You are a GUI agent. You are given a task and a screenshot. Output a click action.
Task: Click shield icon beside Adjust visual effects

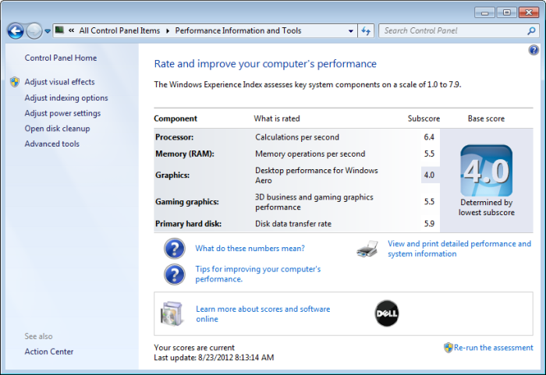coord(15,82)
